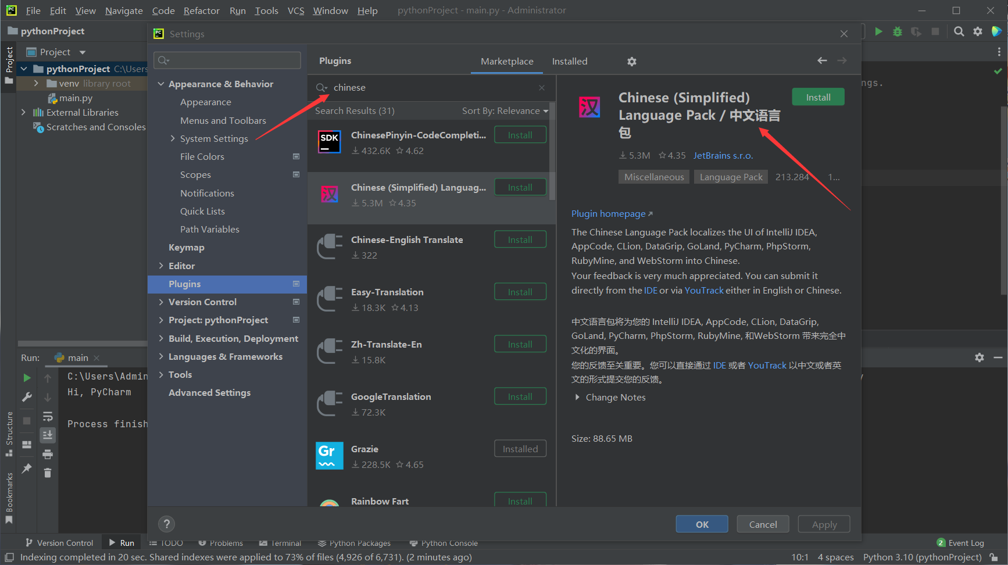Image resolution: width=1008 pixels, height=565 pixels.
Task: Install the GoogleTranslation plugin
Action: pos(520,396)
